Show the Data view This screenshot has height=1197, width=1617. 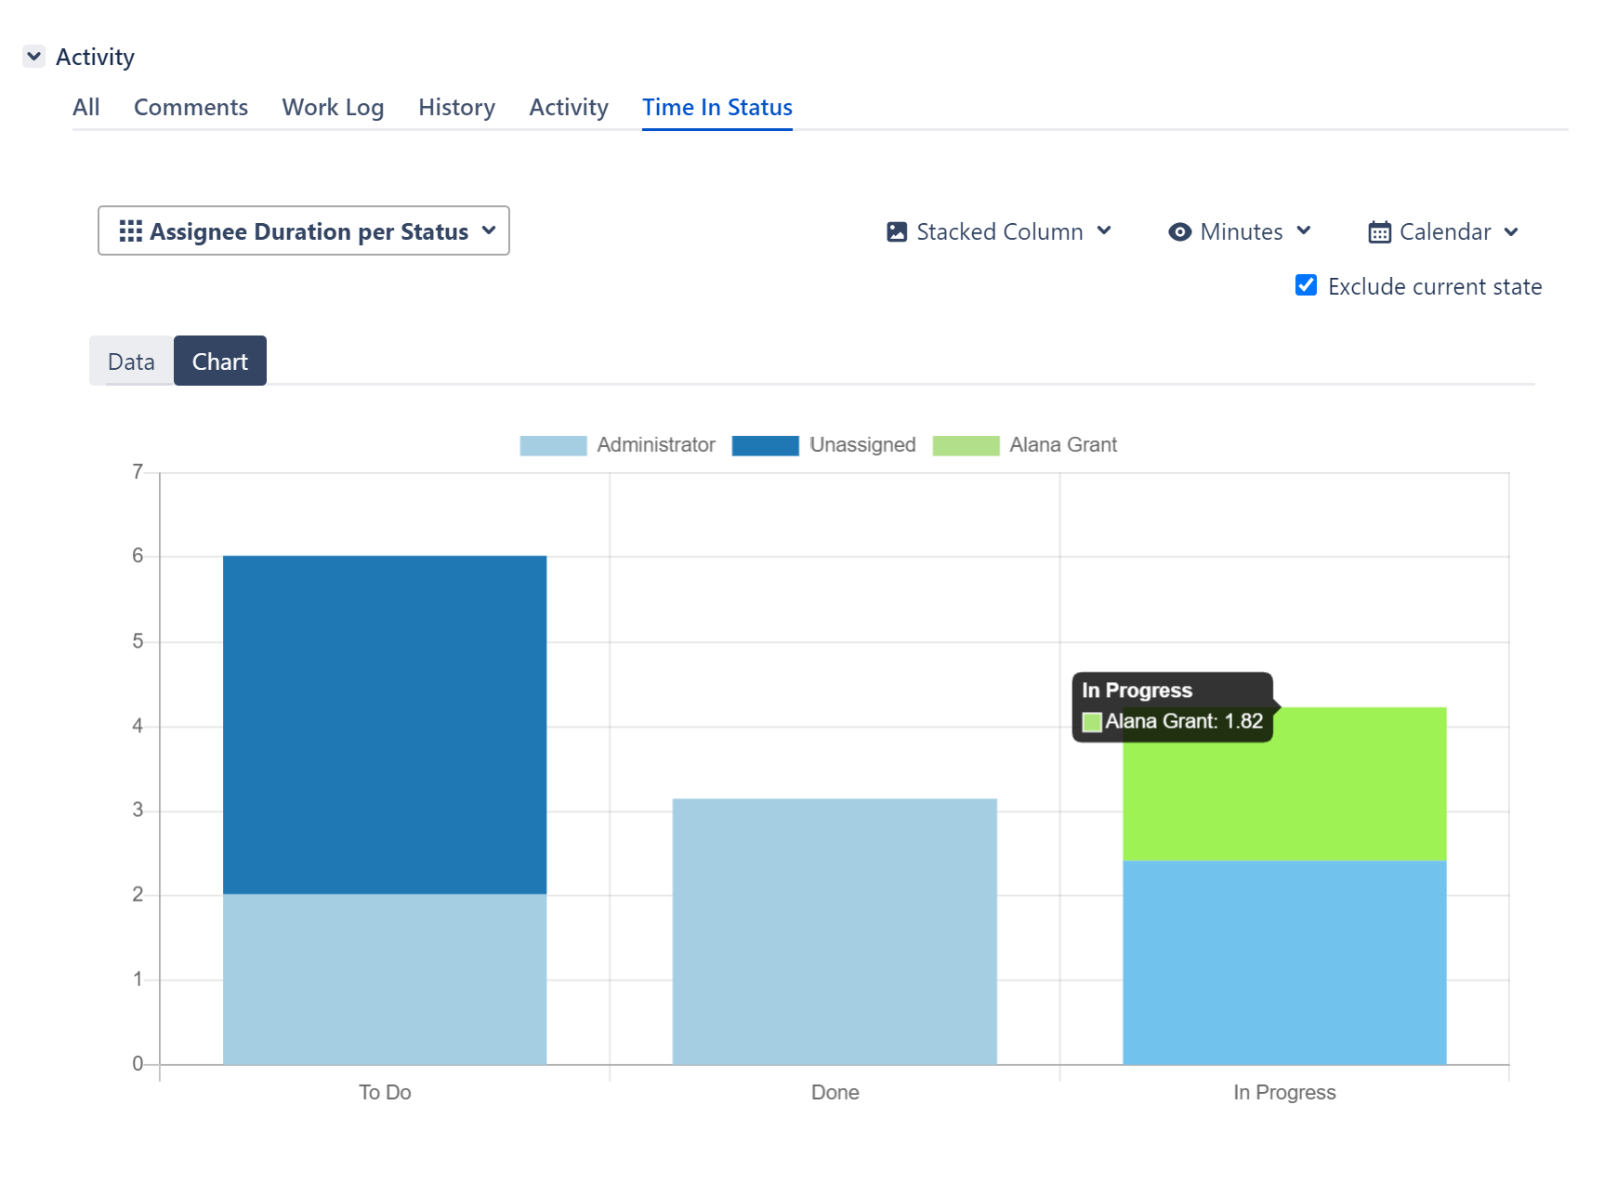(x=131, y=362)
